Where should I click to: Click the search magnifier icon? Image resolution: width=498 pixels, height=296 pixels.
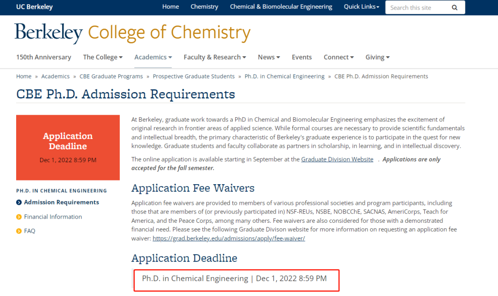click(455, 7)
